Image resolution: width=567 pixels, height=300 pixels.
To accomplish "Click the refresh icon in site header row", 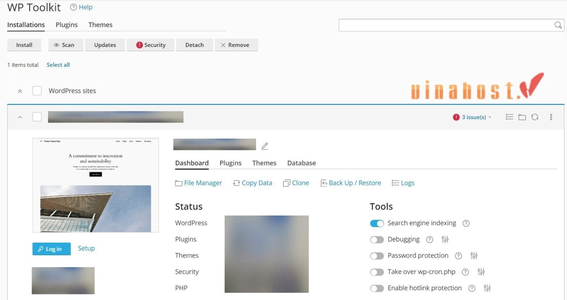I will pos(535,117).
